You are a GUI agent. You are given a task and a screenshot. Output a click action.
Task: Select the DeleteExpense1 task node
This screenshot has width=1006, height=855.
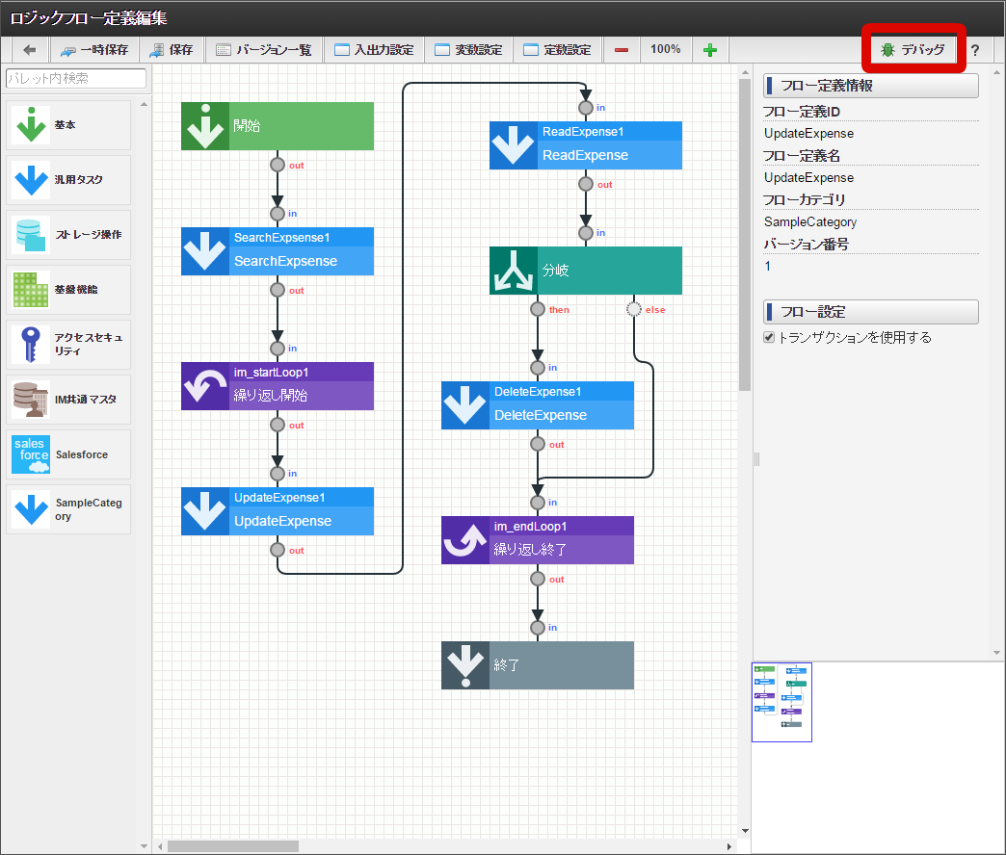tap(538, 405)
